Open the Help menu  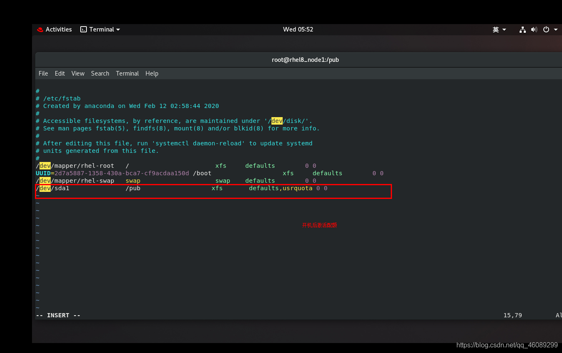pyautogui.click(x=152, y=74)
